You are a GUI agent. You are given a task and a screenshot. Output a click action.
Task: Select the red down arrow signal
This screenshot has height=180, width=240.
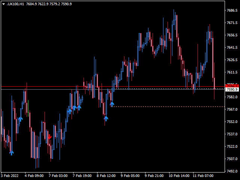coord(49,136)
